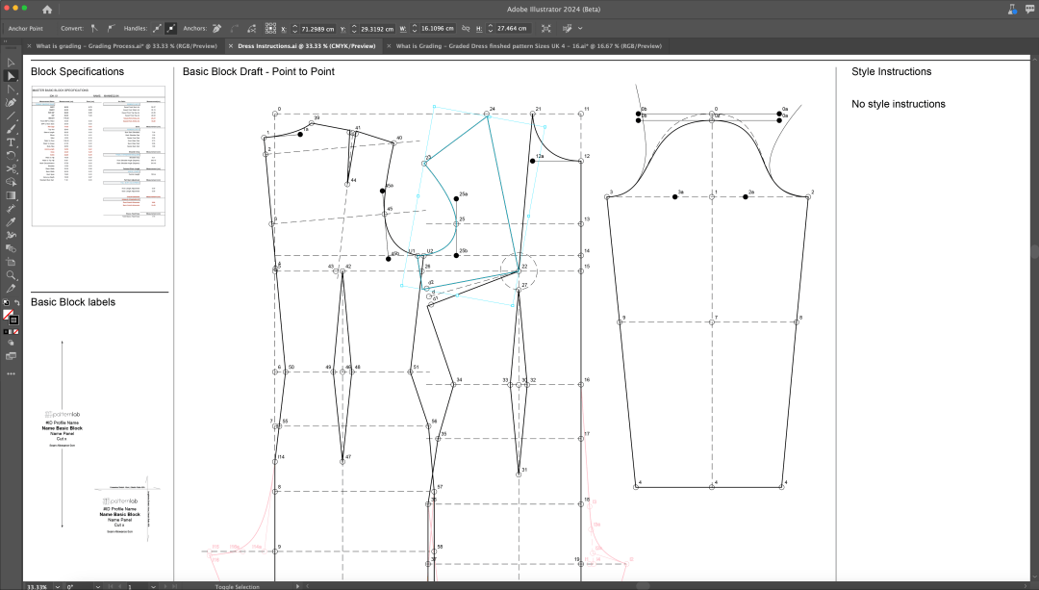
Task: Select the Eyedropper tool
Action: click(x=11, y=221)
